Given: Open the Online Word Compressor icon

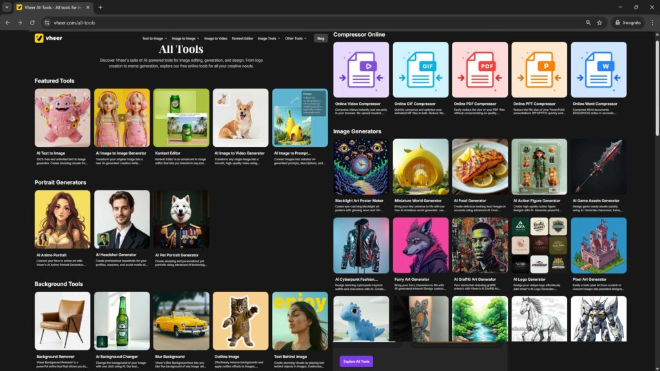Looking at the screenshot, I should (598, 70).
